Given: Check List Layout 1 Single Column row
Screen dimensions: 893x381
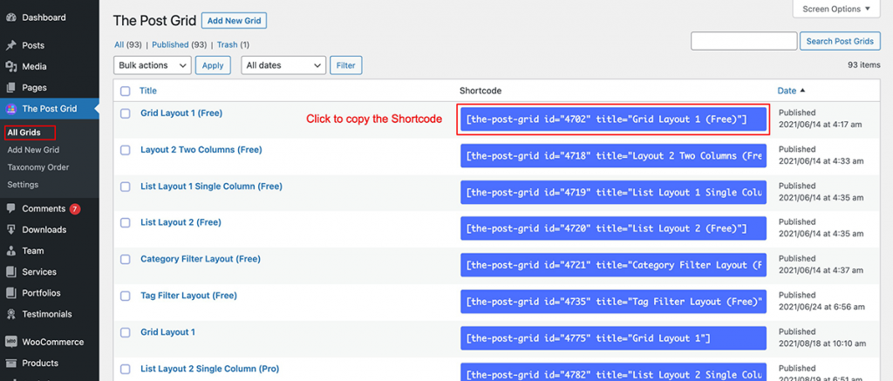Looking at the screenshot, I should (x=126, y=187).
